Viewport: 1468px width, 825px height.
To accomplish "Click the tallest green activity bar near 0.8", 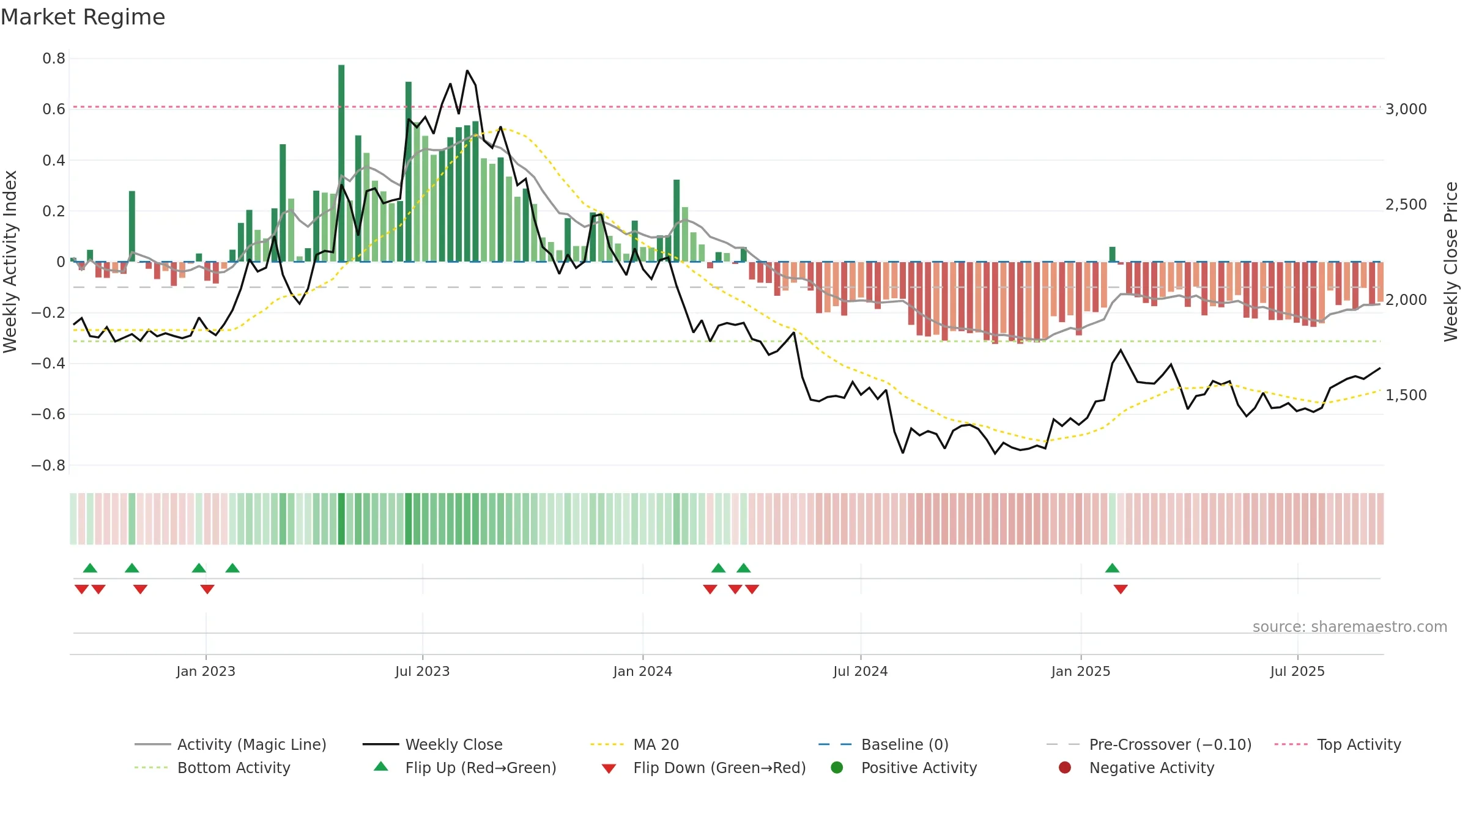I will pyautogui.click(x=341, y=163).
